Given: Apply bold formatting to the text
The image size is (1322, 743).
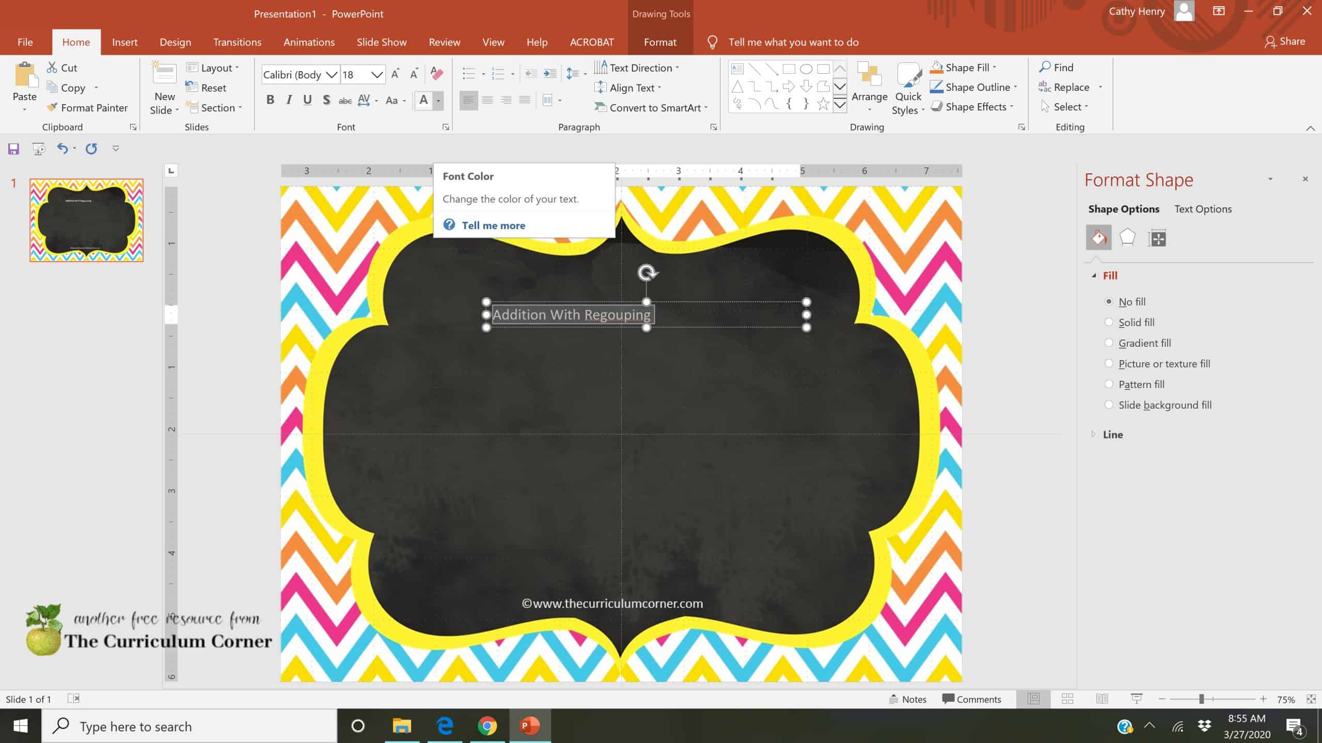Looking at the screenshot, I should (270, 100).
